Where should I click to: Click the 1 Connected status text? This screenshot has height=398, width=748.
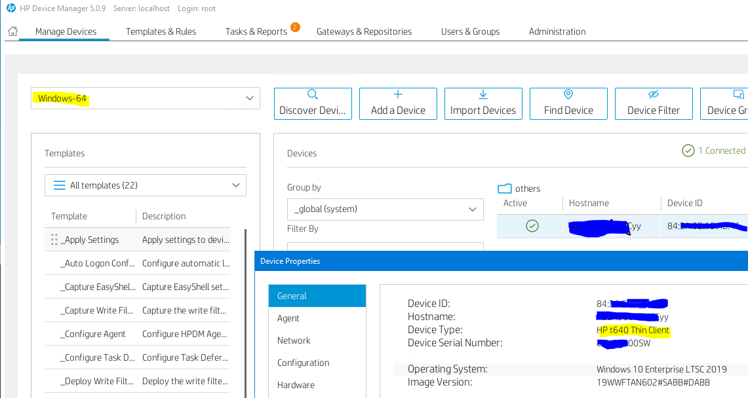point(722,151)
